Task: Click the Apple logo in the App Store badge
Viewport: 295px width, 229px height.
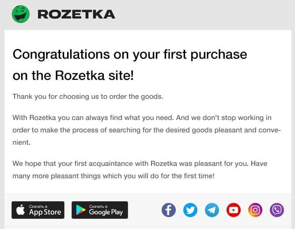Action: tap(20, 210)
